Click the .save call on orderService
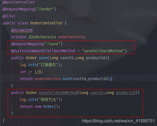 67,79
